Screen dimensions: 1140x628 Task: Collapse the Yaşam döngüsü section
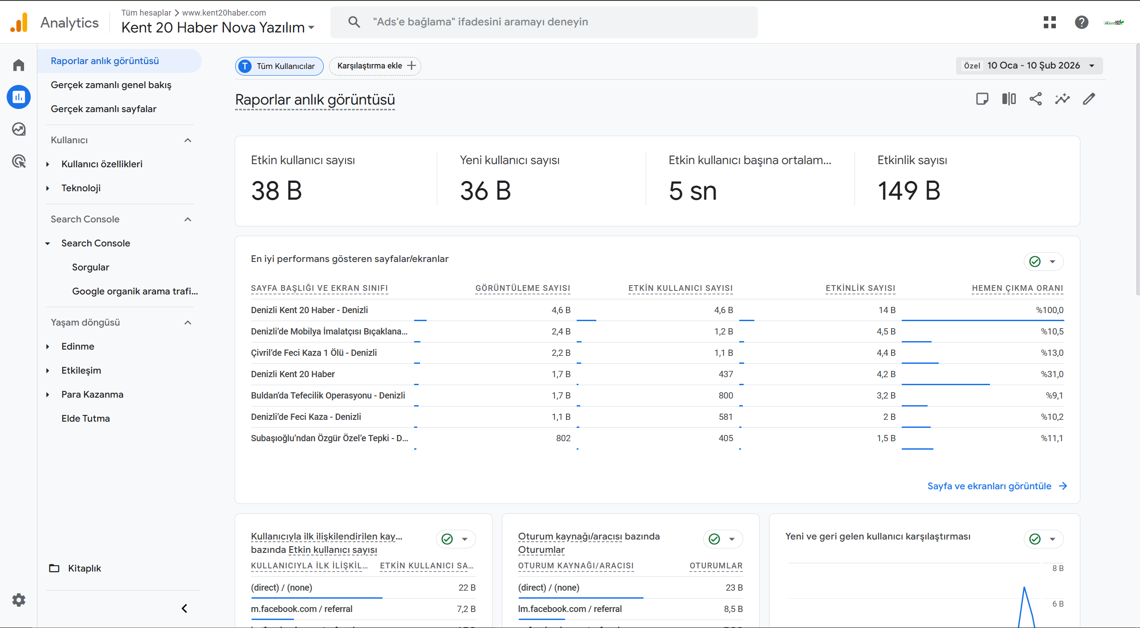[188, 322]
